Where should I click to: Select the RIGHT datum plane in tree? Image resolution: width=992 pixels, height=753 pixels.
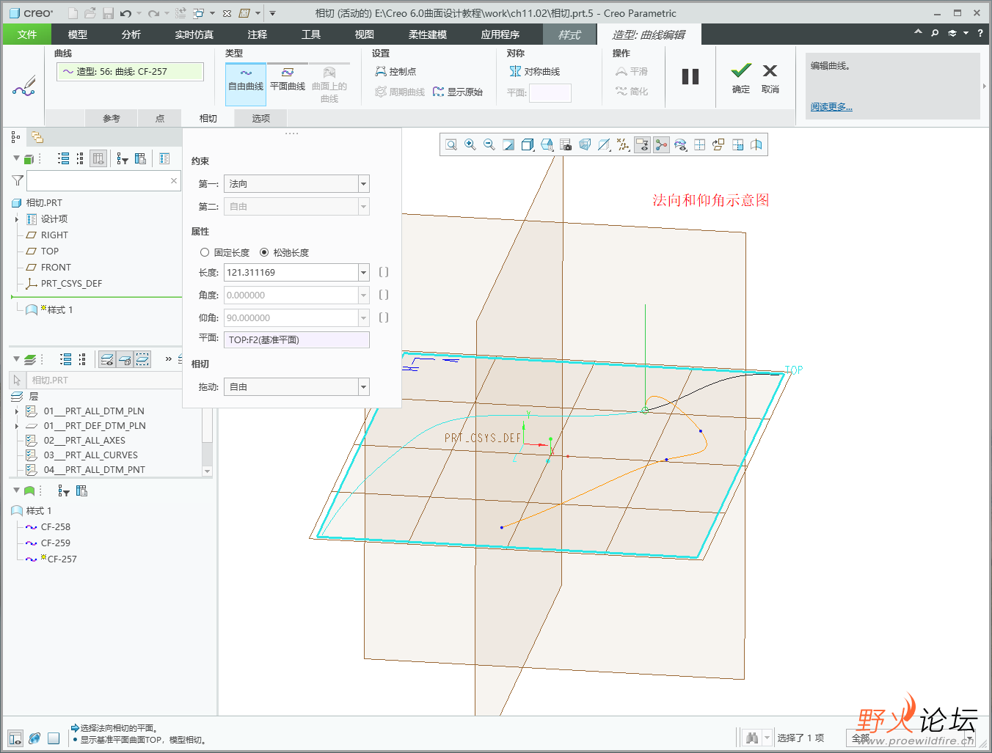click(54, 235)
